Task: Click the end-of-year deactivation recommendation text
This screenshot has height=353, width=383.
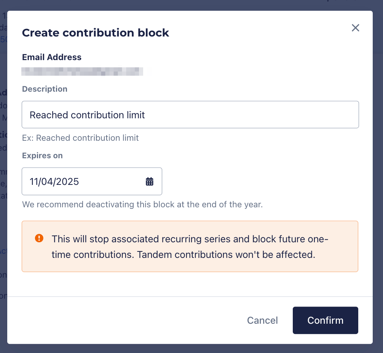Action: (142, 204)
